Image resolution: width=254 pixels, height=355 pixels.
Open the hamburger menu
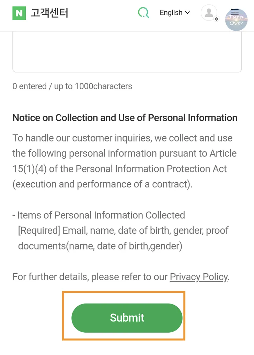point(235,12)
